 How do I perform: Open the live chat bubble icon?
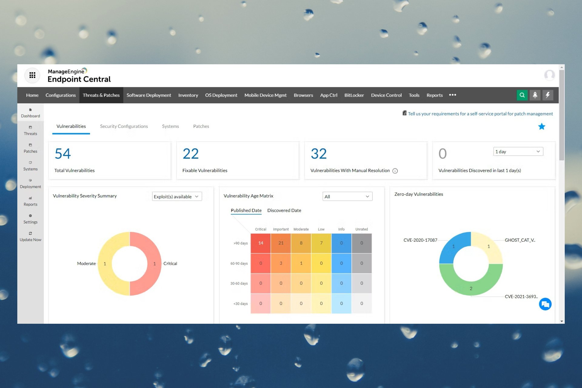545,304
